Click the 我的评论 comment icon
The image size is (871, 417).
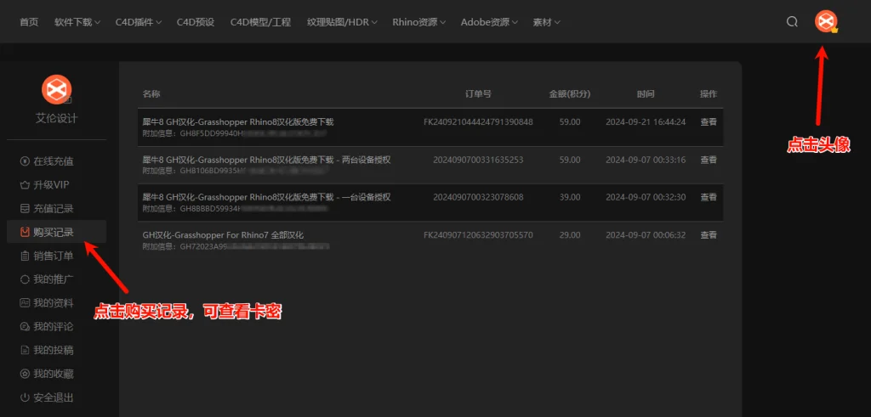(25, 327)
